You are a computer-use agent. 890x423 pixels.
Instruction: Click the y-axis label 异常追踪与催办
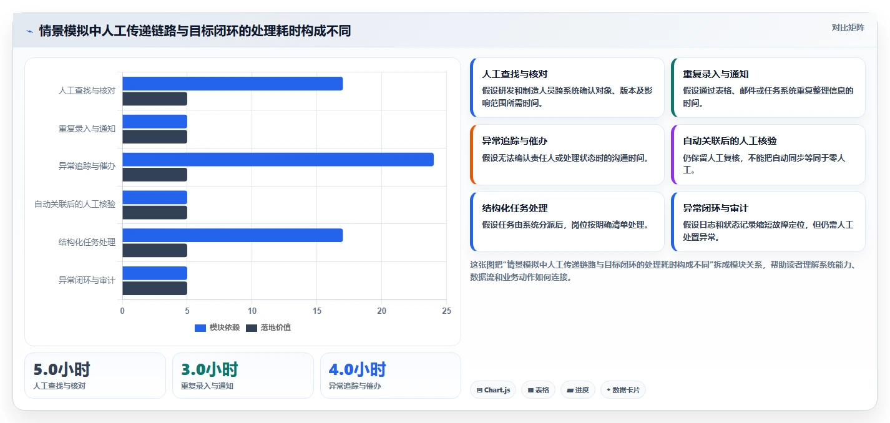[87, 167]
